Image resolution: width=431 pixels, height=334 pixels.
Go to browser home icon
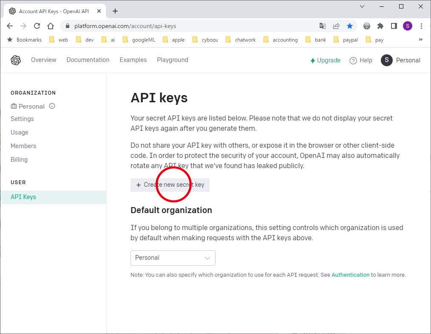51,26
